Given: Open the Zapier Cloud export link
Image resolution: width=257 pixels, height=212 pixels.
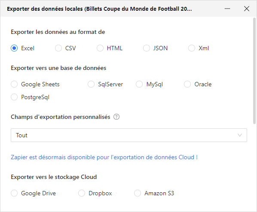Looking at the screenshot, I should [104, 157].
